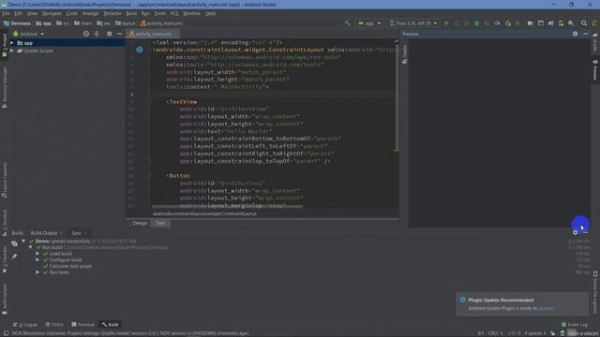Click Calculate task graph build entry

(x=70, y=266)
